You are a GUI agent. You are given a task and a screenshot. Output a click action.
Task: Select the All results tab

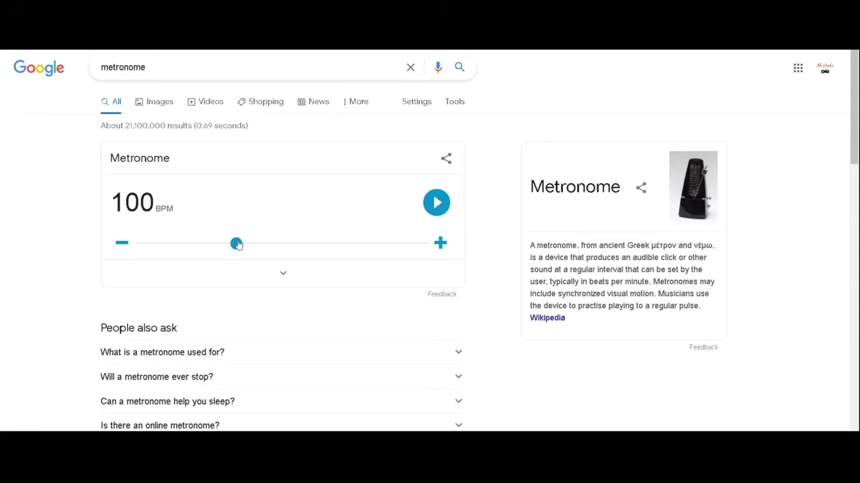coord(111,101)
